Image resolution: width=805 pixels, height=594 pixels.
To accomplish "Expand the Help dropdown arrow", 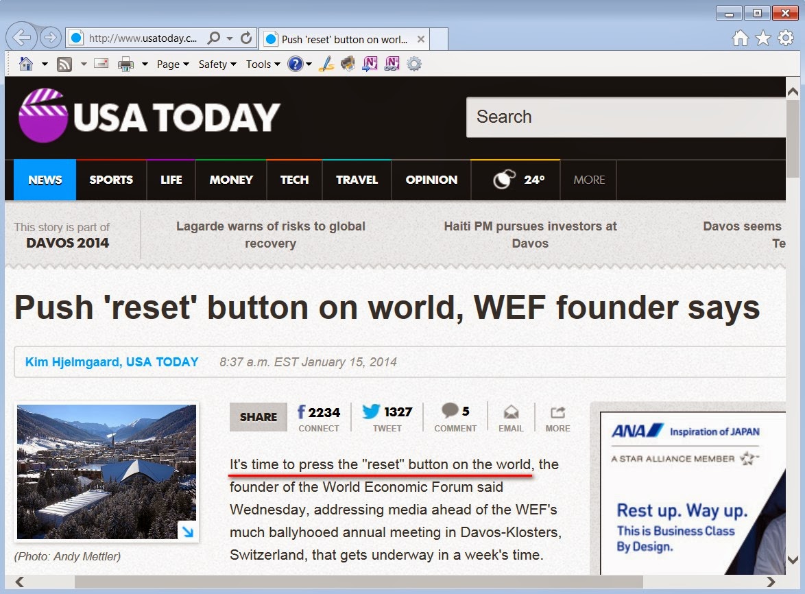I will click(309, 64).
